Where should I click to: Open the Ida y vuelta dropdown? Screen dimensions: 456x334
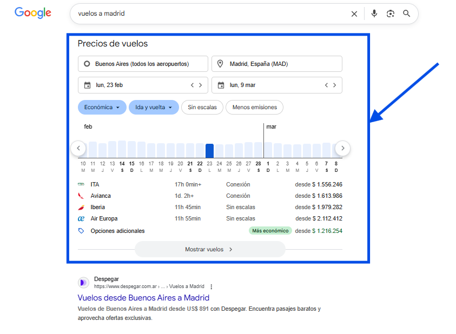[x=153, y=107]
